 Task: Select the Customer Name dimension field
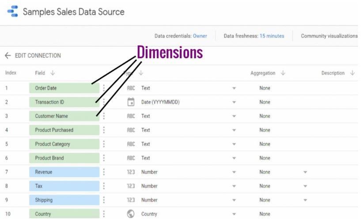tap(64, 116)
